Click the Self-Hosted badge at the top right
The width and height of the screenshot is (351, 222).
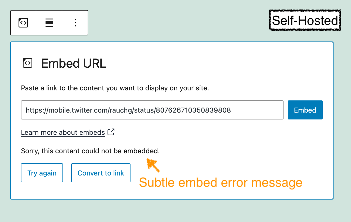click(304, 20)
